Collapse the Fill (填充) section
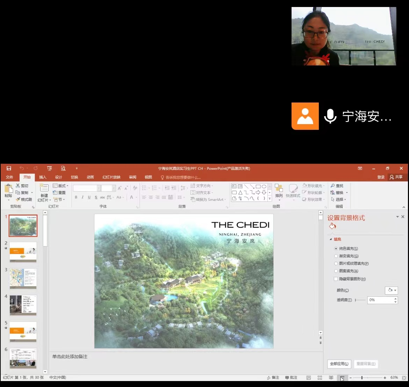 (x=331, y=239)
